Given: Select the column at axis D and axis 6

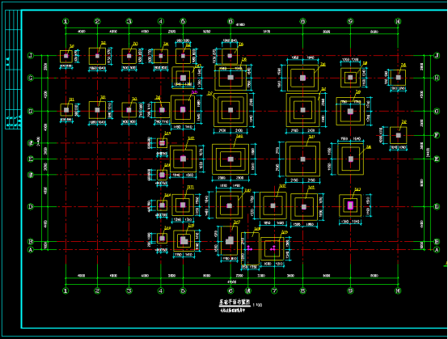Looking at the screenshot, I should (229, 206).
